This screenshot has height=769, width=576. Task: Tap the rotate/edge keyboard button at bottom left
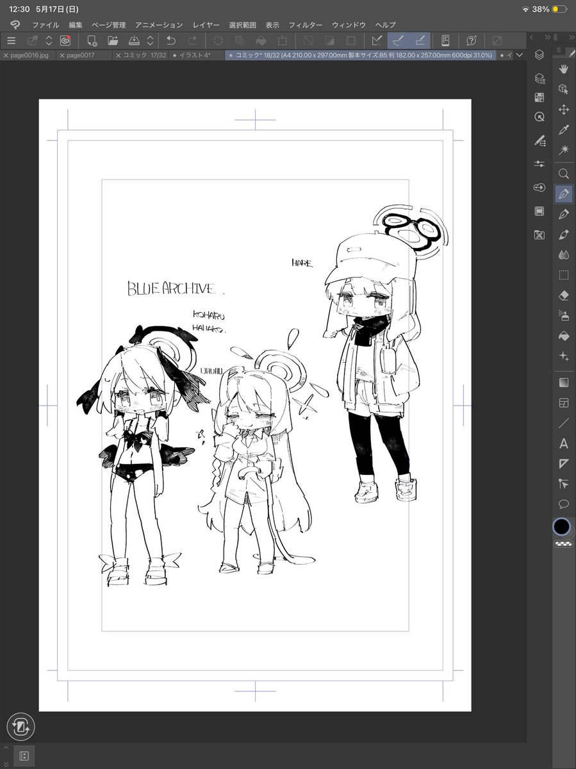tap(21, 726)
